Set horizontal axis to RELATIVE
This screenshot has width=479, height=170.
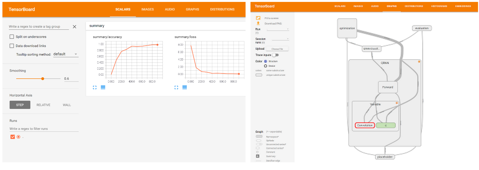[43, 105]
